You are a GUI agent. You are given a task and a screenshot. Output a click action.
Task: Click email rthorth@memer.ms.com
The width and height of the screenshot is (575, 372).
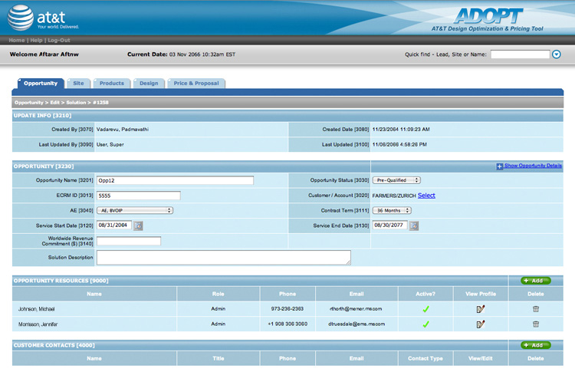point(356,309)
